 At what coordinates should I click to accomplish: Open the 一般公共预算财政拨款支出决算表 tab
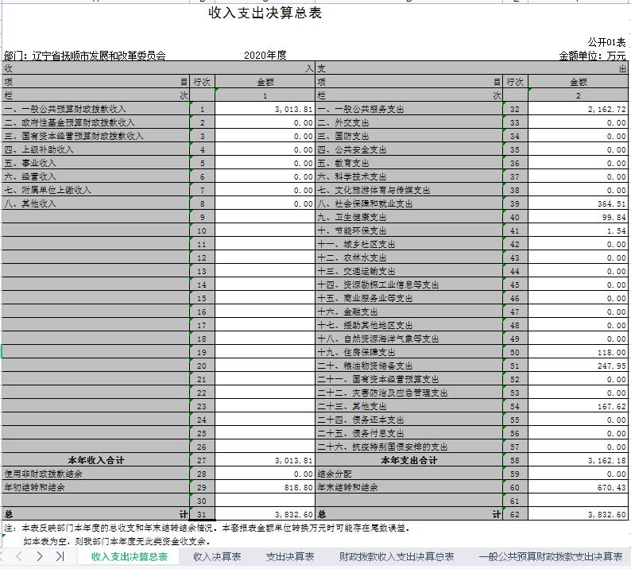tap(550, 556)
